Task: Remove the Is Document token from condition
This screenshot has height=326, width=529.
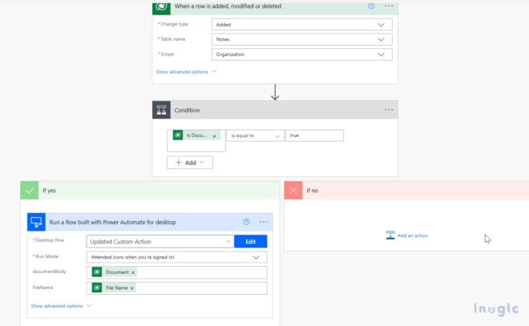Action: coord(215,136)
